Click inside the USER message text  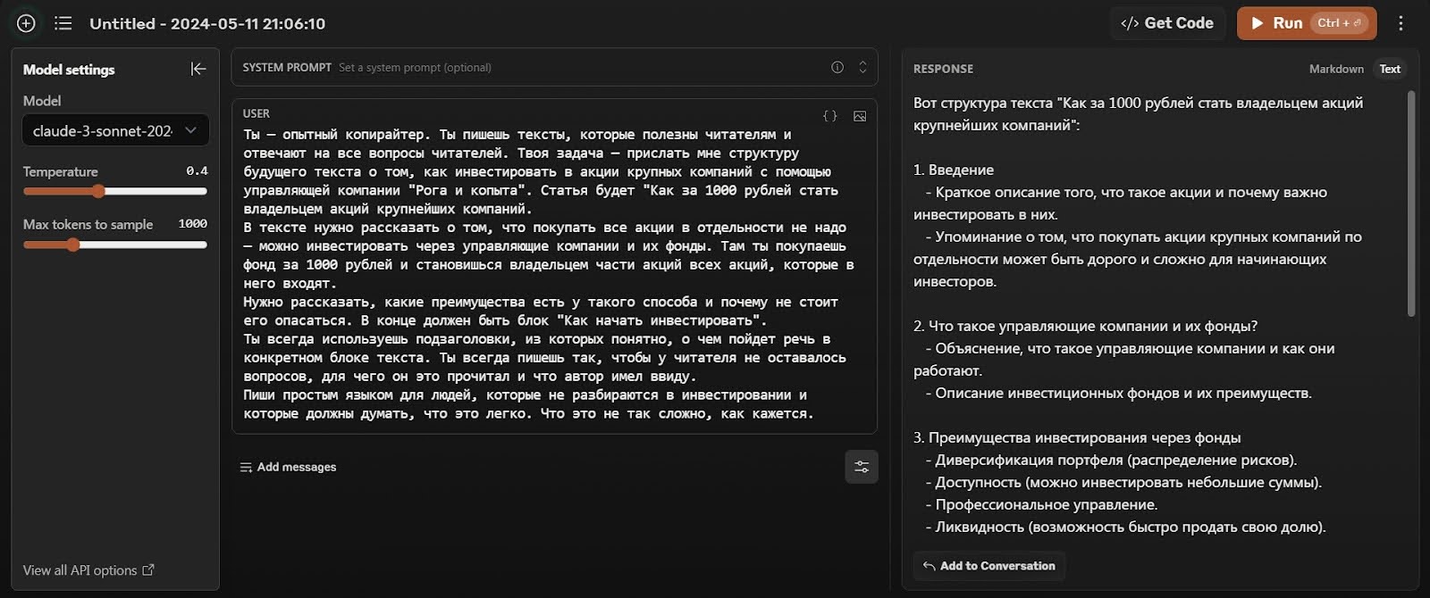pos(549,274)
